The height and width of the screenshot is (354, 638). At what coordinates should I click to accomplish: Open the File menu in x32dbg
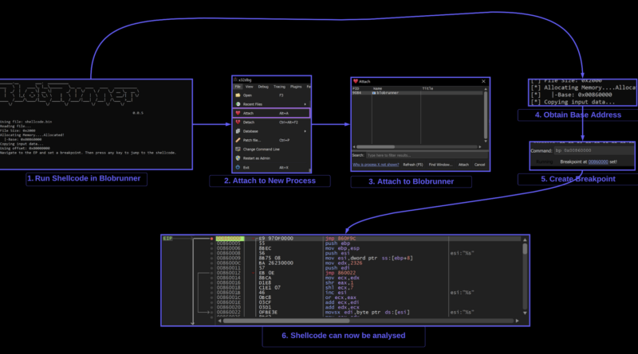pyautogui.click(x=238, y=87)
